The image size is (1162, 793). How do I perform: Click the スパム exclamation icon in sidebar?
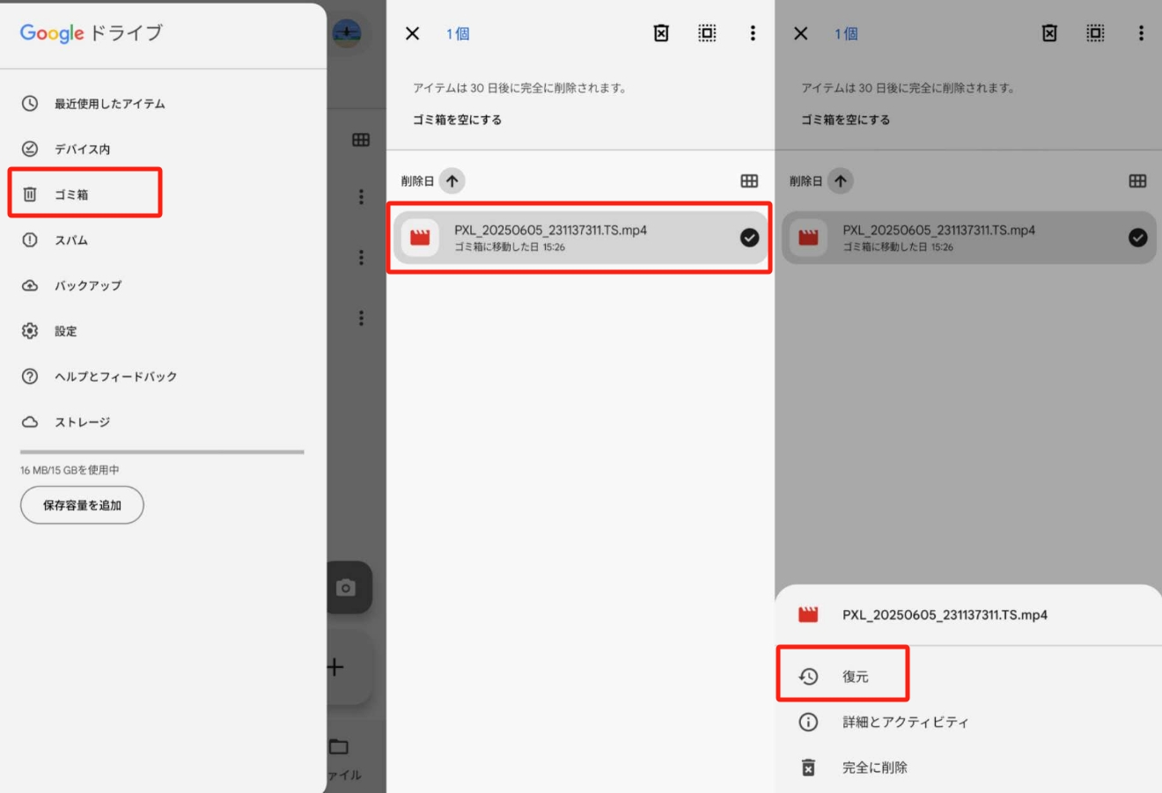click(30, 240)
